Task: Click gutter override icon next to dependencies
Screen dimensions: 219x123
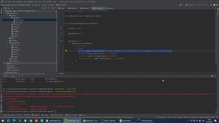Action: (61, 33)
